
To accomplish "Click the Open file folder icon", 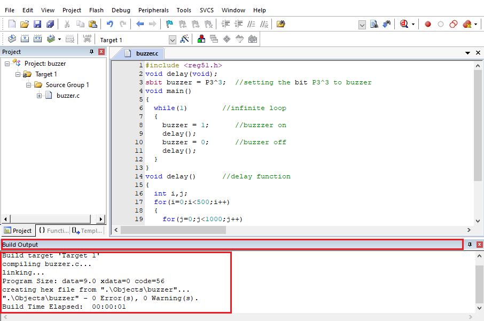I will point(25,24).
